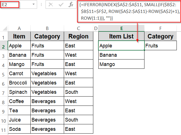The image size is (181, 135).
Task: Click the Item List header cell
Action: pos(121,36)
